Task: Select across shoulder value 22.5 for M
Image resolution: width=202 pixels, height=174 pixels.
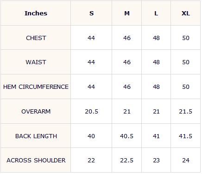Action: click(127, 160)
